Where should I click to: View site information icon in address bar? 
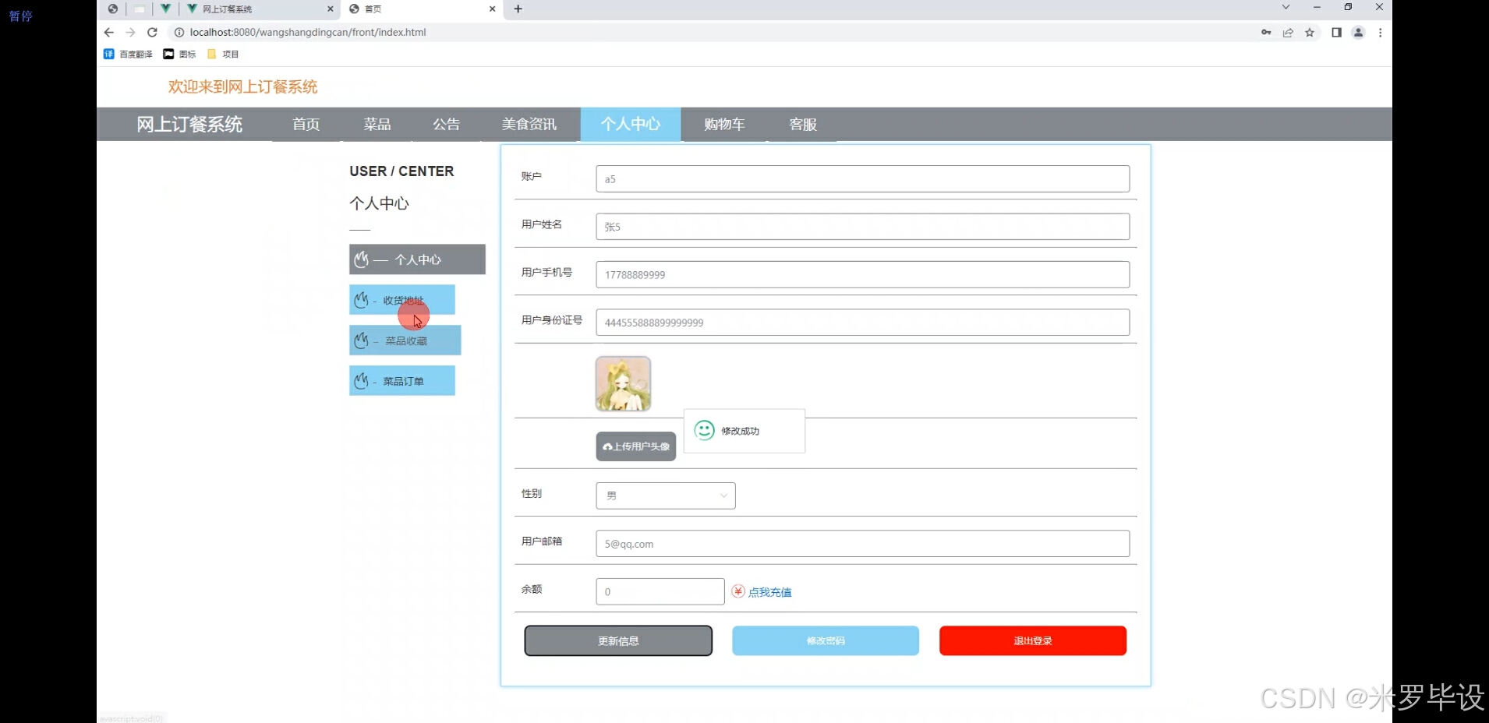coord(179,32)
